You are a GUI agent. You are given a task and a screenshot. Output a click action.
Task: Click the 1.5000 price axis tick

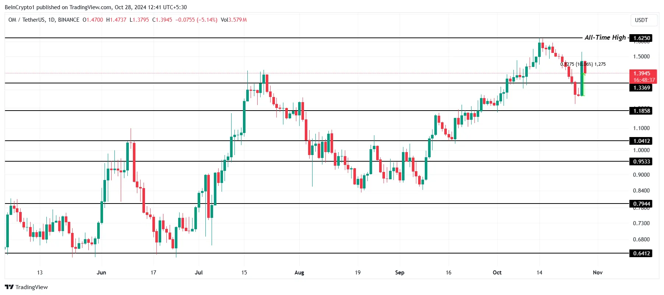pyautogui.click(x=641, y=56)
